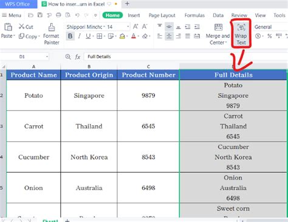Select the Singapore cell
Viewport: 288px width, 222px height.
point(89,95)
